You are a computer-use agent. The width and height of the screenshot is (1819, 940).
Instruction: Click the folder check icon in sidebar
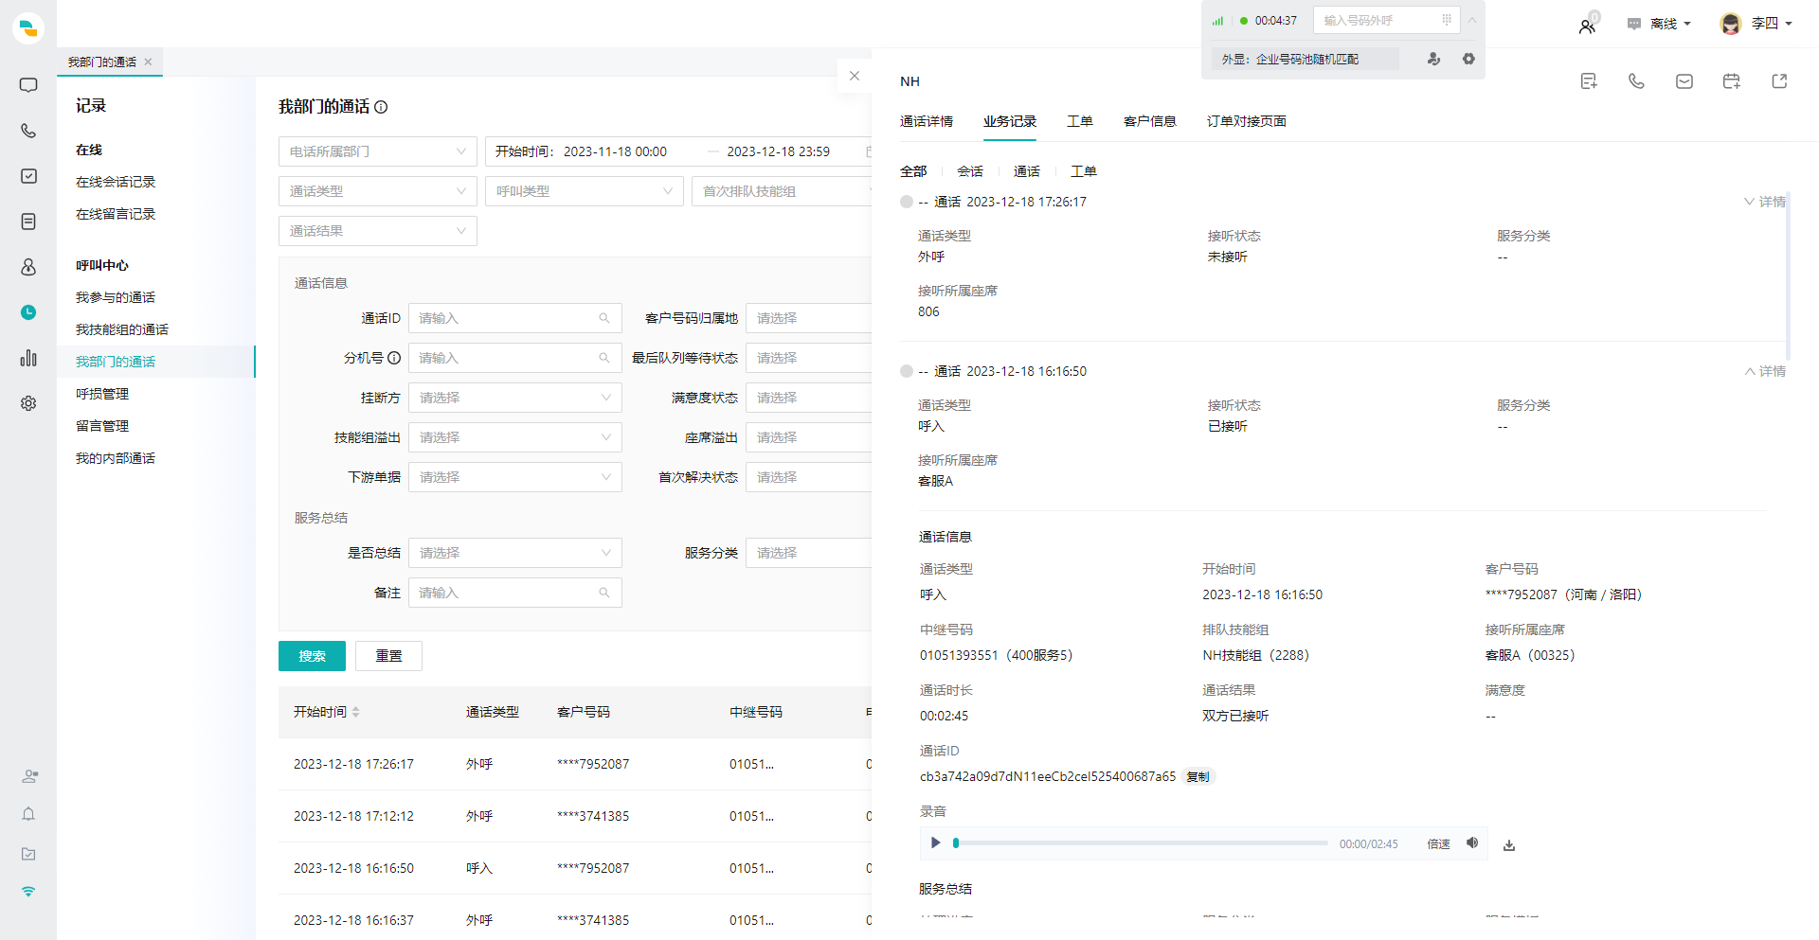(x=28, y=854)
